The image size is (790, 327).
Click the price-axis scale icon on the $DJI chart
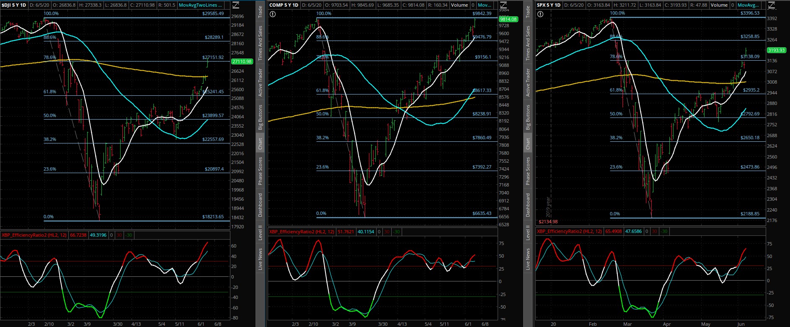pyautogui.click(x=236, y=5)
